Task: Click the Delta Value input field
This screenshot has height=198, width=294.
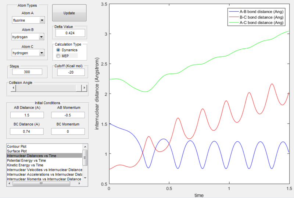Action: point(70,33)
